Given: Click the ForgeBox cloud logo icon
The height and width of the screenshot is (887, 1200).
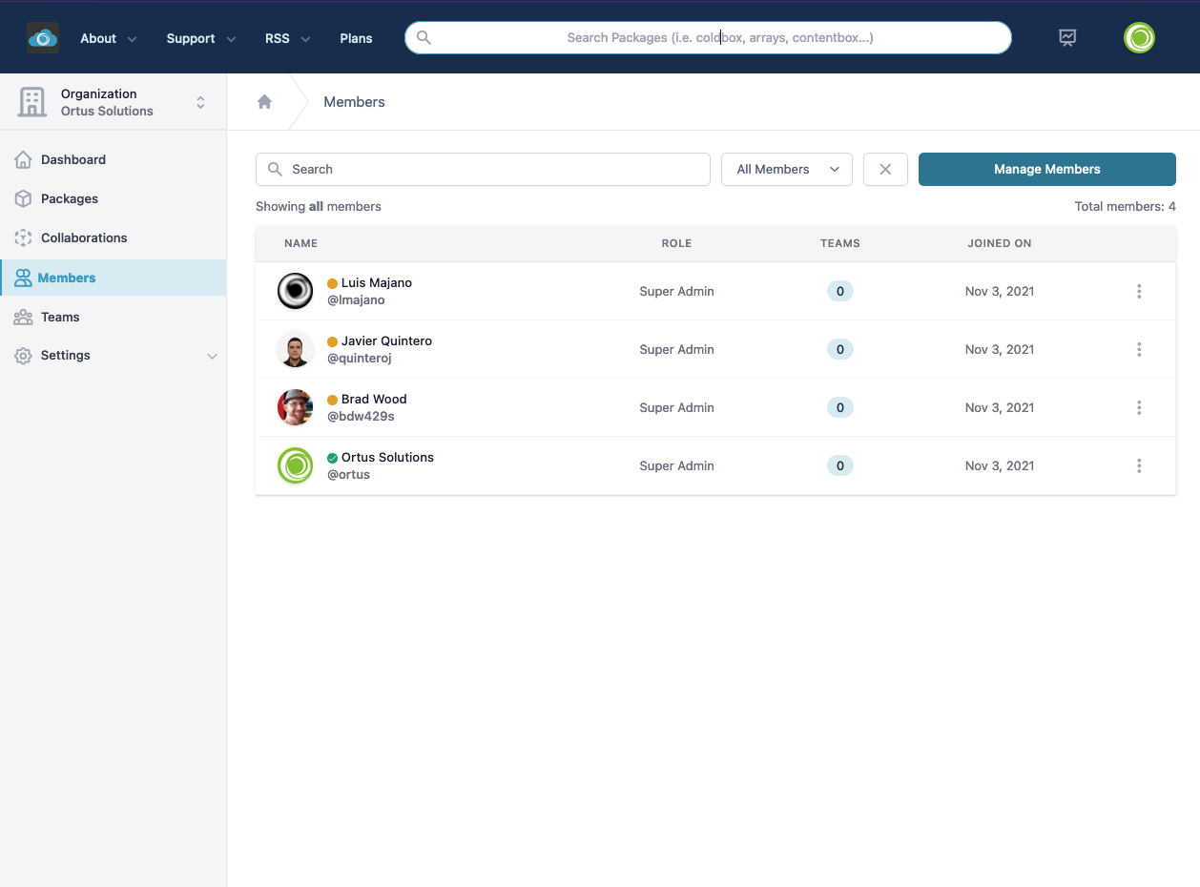Looking at the screenshot, I should pos(43,38).
